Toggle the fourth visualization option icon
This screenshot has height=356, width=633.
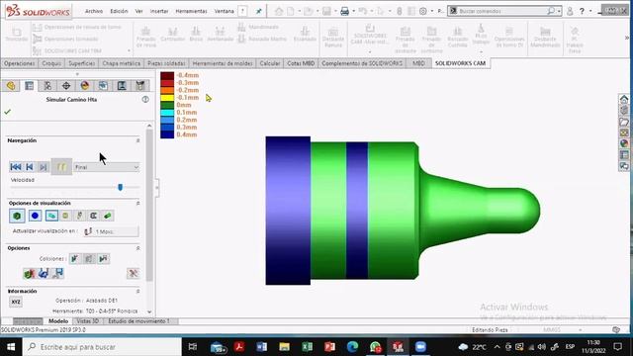tap(65, 216)
